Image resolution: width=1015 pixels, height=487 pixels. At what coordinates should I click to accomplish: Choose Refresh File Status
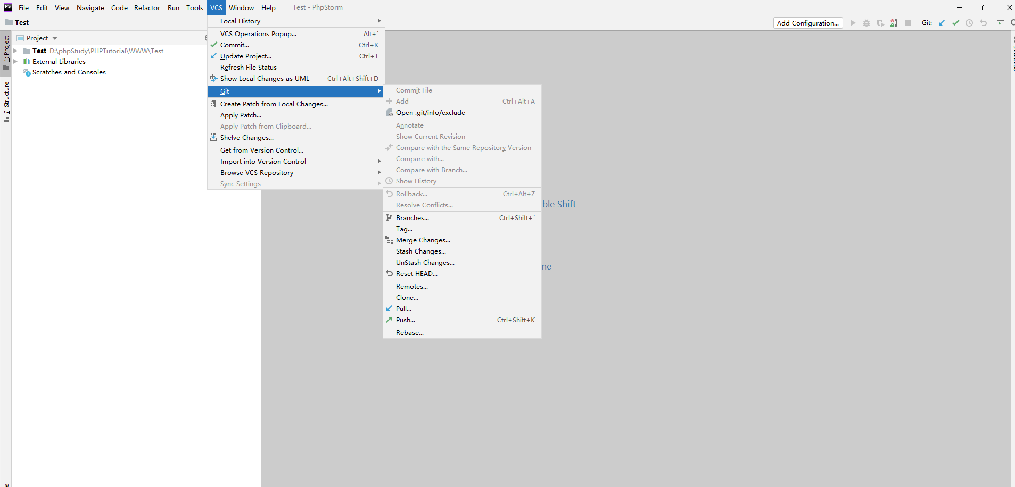295,68
